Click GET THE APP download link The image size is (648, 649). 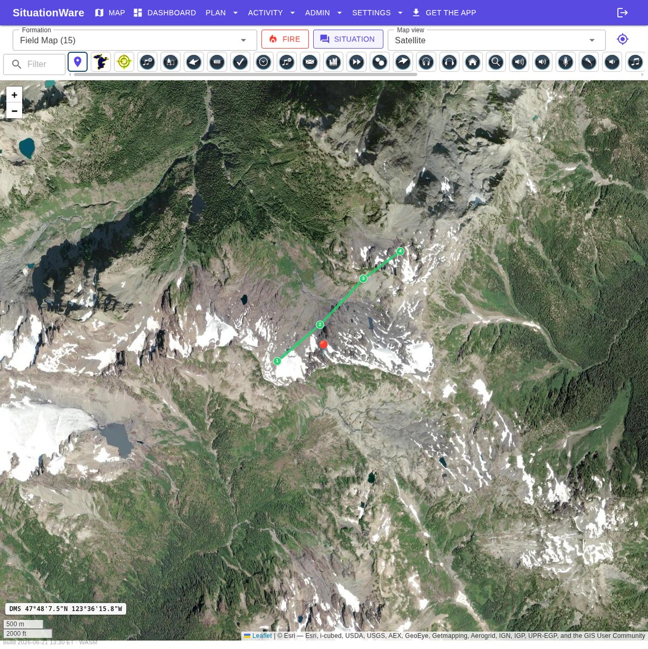444,12
